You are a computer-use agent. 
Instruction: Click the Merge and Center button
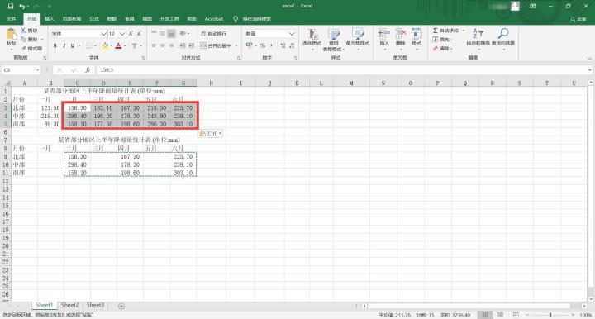click(218, 46)
